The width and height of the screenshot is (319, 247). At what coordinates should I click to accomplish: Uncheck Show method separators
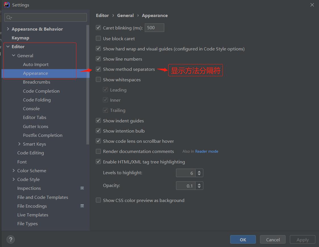pos(98,69)
